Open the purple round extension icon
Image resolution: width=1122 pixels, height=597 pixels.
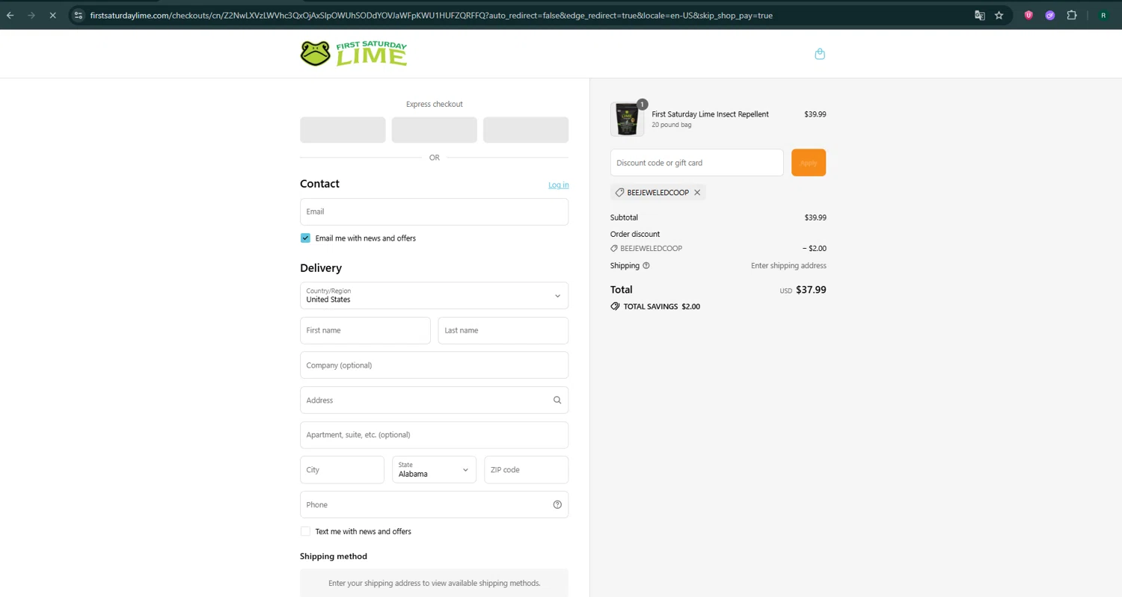1050,15
